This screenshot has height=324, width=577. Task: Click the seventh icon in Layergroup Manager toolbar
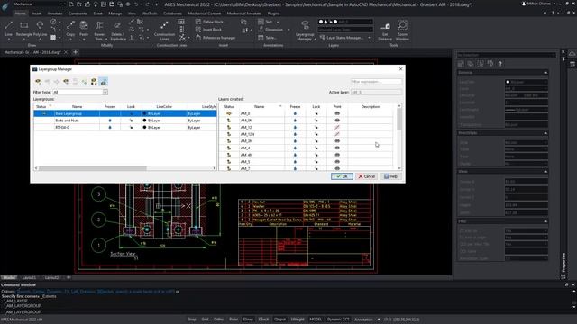point(94,82)
